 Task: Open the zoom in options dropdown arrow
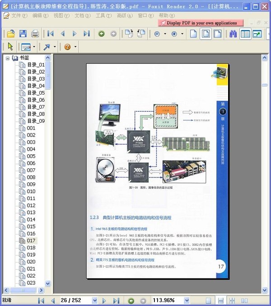coord(182,34)
